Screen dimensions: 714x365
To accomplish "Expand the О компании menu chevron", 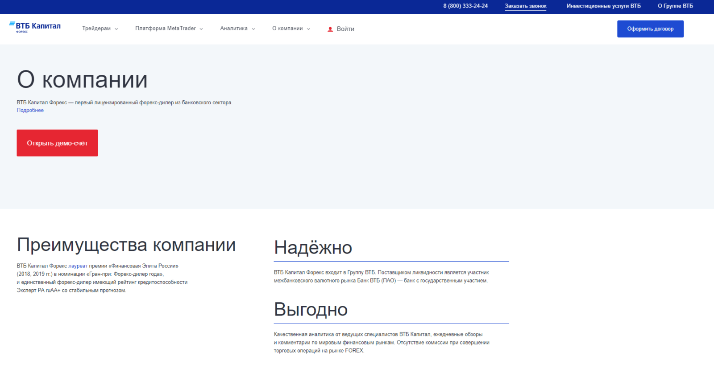I will pos(308,29).
